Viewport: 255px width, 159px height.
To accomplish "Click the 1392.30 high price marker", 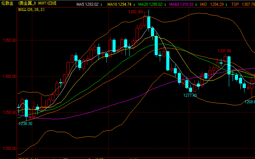I will click(x=135, y=12).
